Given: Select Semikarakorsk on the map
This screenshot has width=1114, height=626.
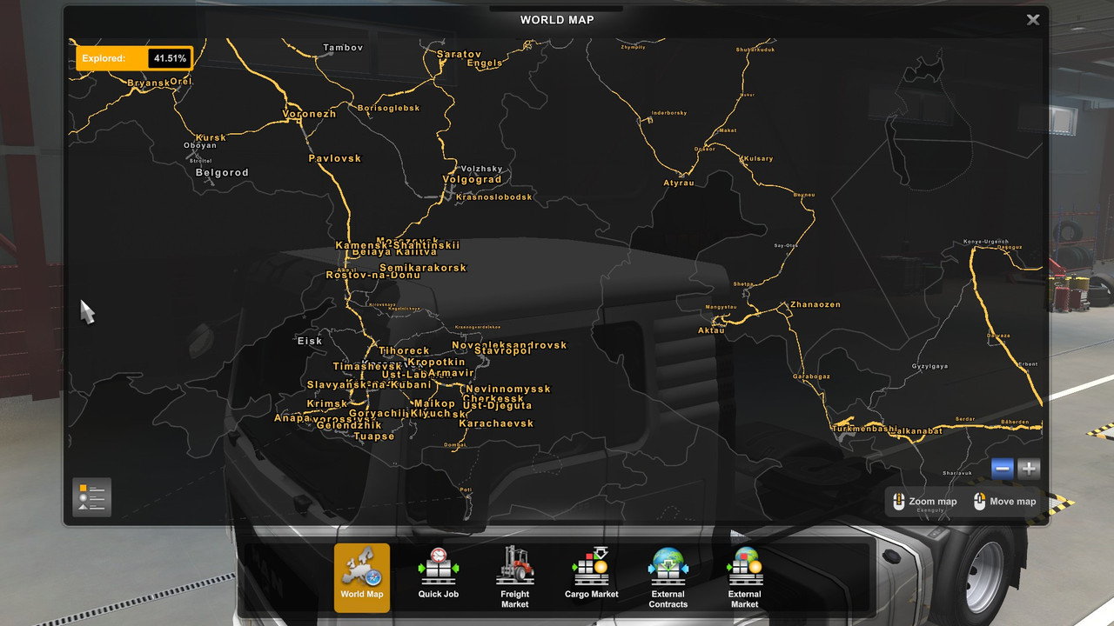Looking at the screenshot, I should (x=423, y=268).
